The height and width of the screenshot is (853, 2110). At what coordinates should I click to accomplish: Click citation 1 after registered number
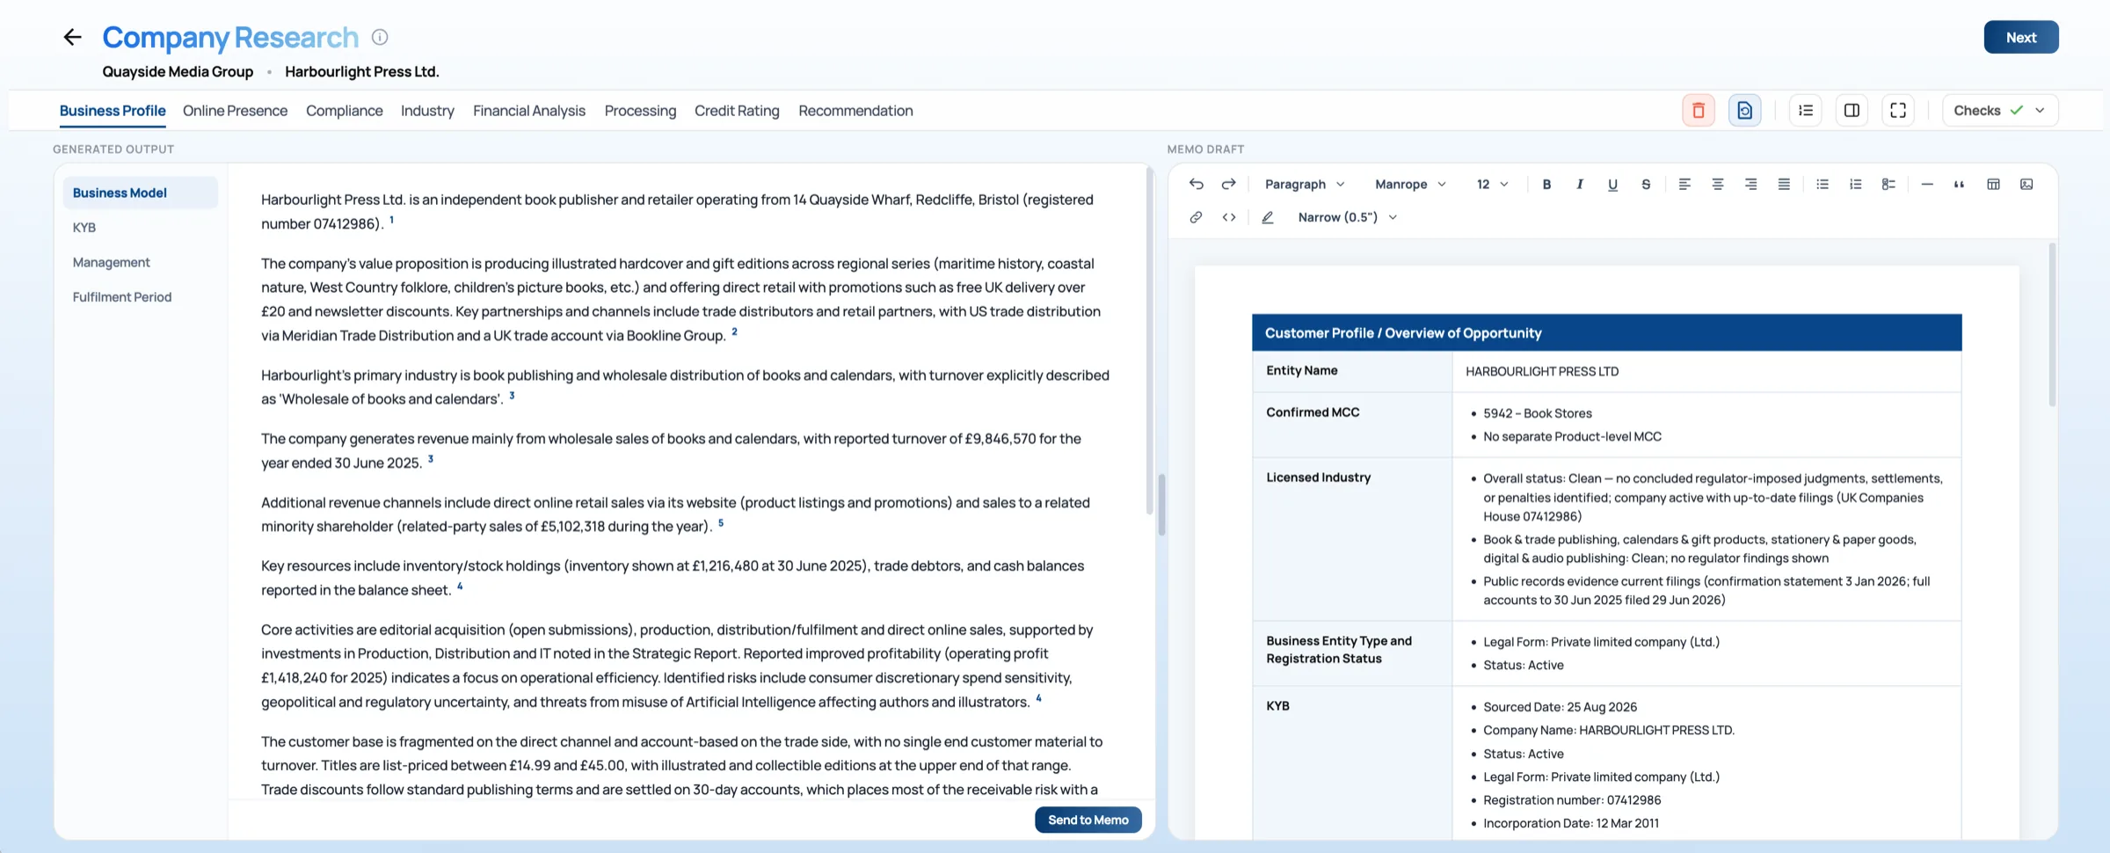[x=391, y=220]
